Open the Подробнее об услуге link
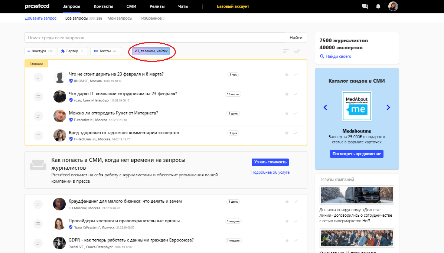The width and height of the screenshot is (444, 253). [x=270, y=172]
